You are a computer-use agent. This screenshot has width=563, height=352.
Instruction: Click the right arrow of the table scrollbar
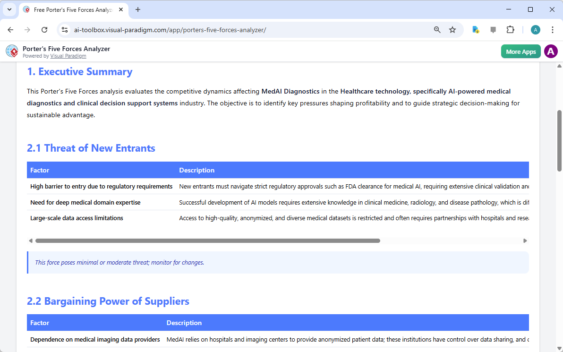point(525,240)
